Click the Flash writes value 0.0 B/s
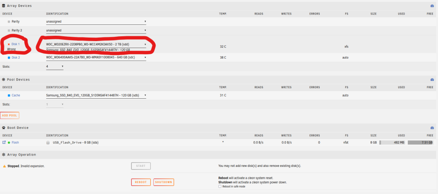 286,142
